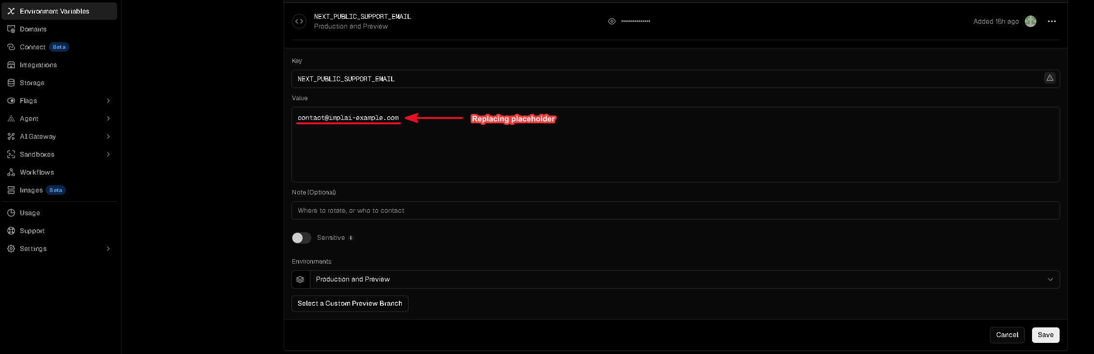The image size is (1094, 354).
Task: Reveal the hidden variable value with eye icon
Action: (612, 21)
